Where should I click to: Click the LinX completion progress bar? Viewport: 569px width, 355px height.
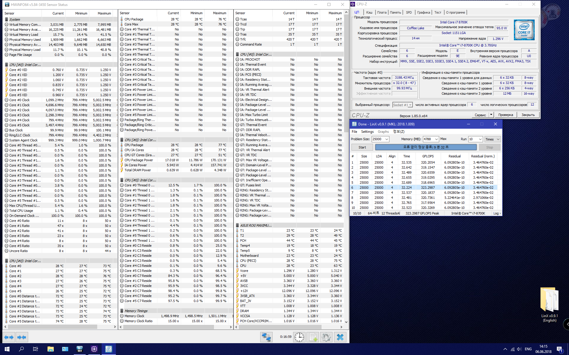click(x=426, y=147)
